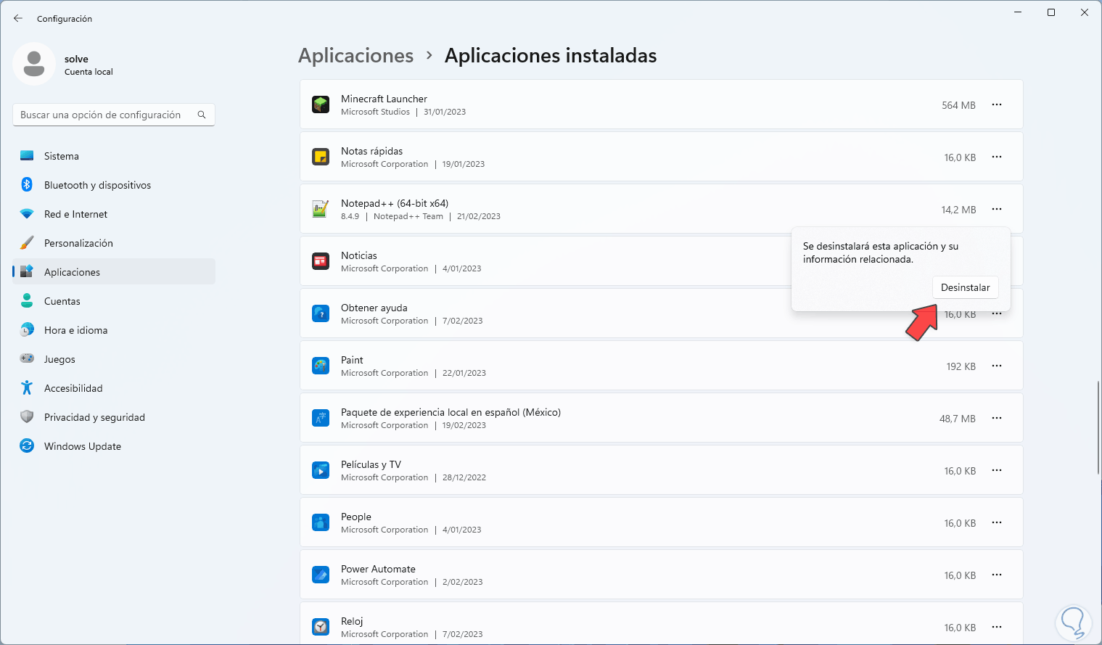Click the Minecraft Launcher app icon
This screenshot has width=1102, height=645.
coord(321,105)
